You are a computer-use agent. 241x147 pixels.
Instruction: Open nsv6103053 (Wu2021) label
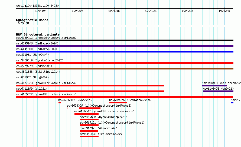218,89
